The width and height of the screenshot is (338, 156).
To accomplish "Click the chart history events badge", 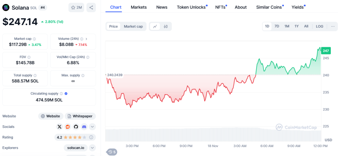I will click(x=112, y=152).
